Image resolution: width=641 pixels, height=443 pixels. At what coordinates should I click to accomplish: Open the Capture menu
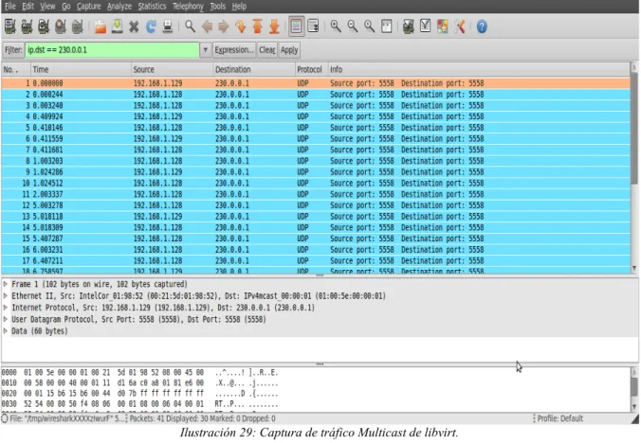[89, 6]
